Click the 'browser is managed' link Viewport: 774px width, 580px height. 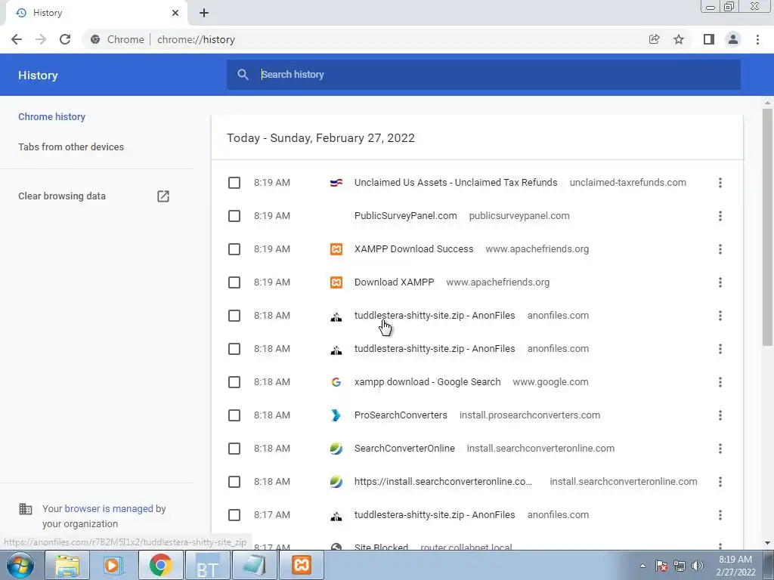(x=109, y=509)
